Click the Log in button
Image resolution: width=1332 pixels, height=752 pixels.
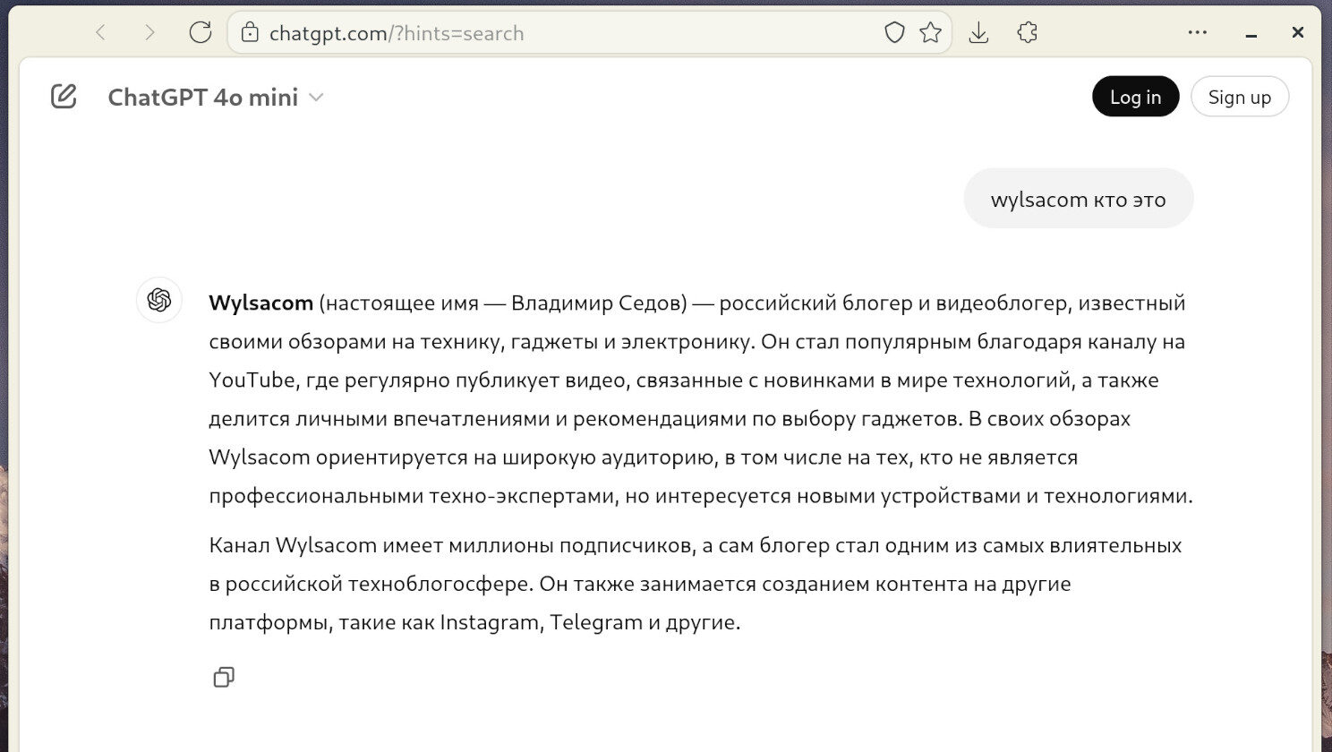pos(1135,97)
